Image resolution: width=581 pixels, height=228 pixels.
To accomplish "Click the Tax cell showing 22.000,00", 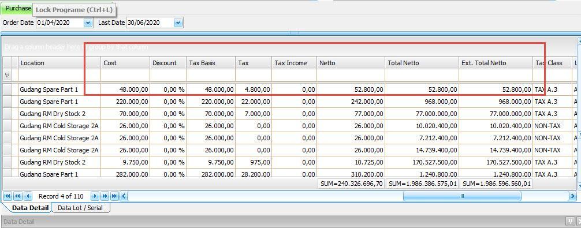I will point(254,102).
